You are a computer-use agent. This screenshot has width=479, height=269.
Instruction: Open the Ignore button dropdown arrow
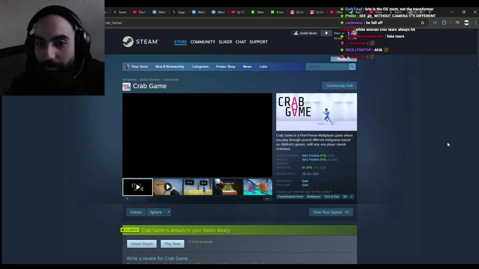168,212
